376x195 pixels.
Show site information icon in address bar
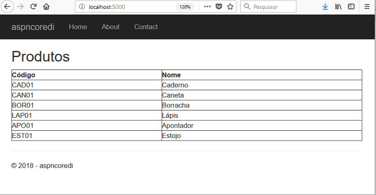[82, 7]
